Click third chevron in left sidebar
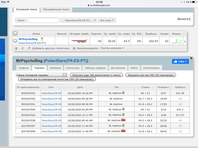This screenshot has height=148, width=198. 3,24
